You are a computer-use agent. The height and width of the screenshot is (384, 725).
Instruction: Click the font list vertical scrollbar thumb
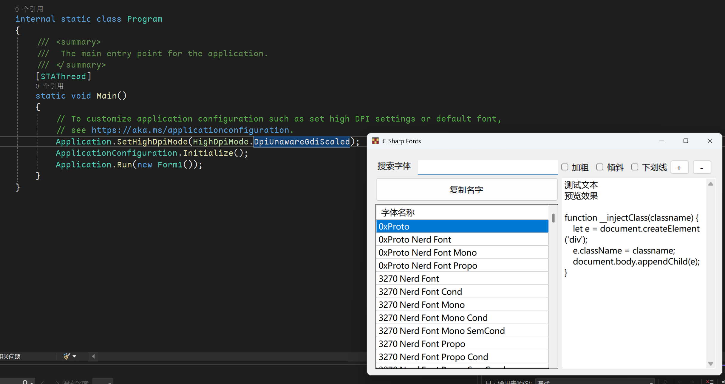[553, 218]
